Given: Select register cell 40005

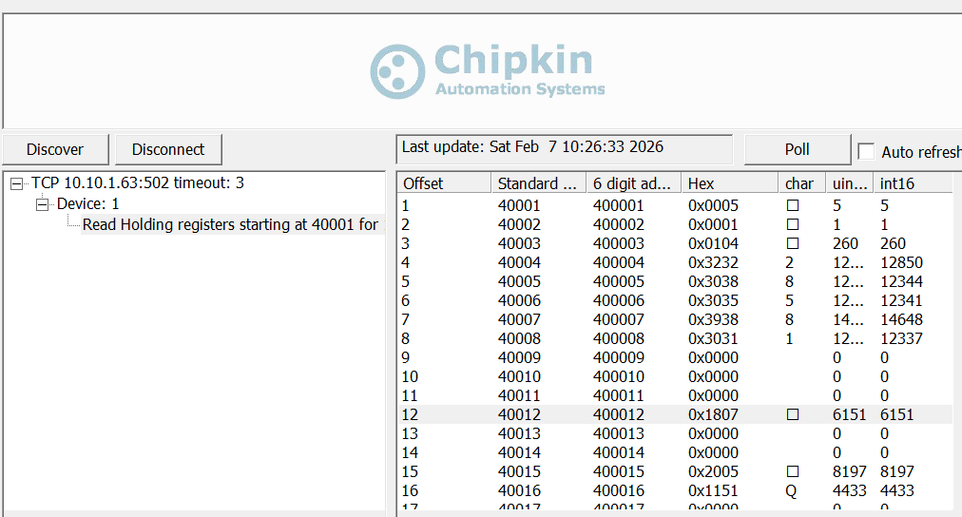Looking at the screenshot, I should 519,281.
